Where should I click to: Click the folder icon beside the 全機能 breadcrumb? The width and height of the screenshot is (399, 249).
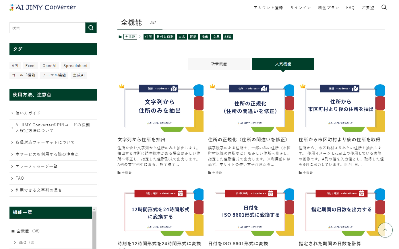[x=120, y=37]
